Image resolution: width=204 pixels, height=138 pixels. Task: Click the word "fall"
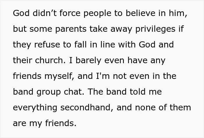[80, 45]
